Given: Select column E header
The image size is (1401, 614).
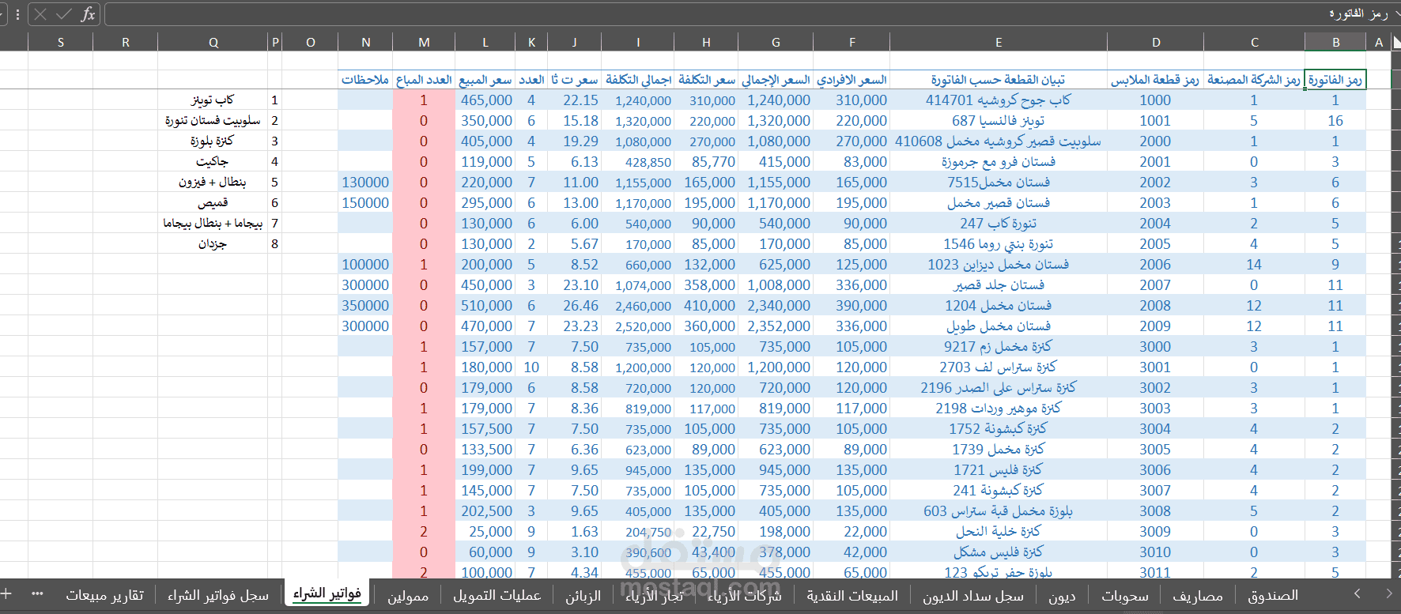Looking at the screenshot, I should (999, 43).
